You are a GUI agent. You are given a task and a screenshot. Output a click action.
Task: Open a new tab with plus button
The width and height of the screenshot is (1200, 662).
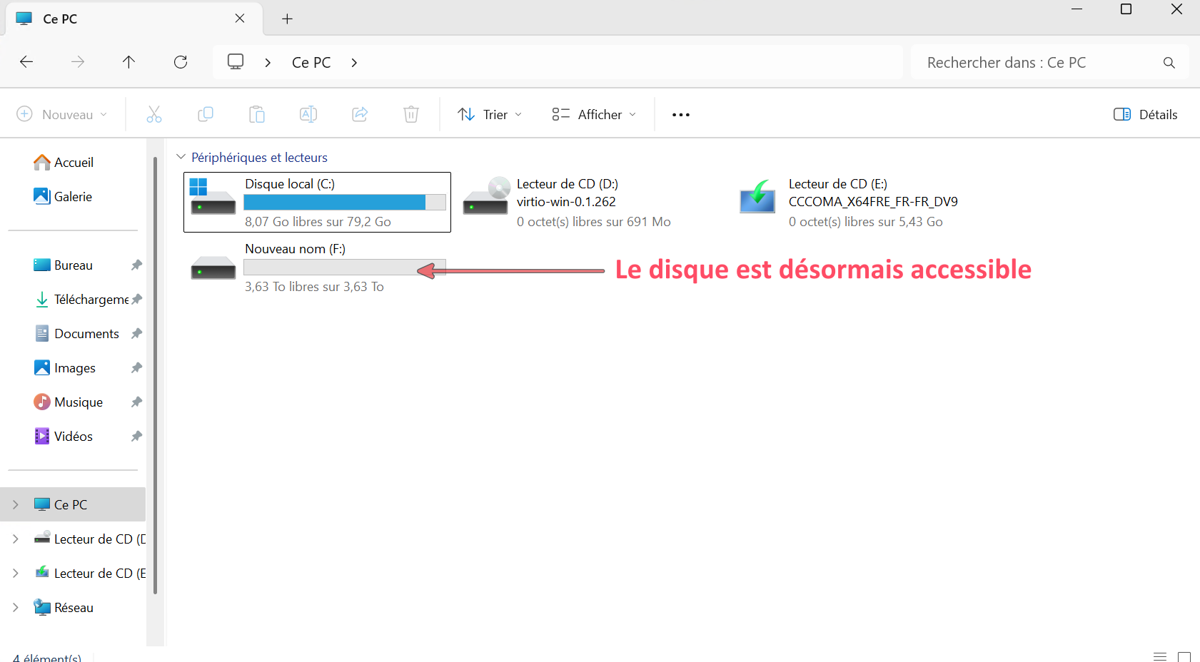287,19
